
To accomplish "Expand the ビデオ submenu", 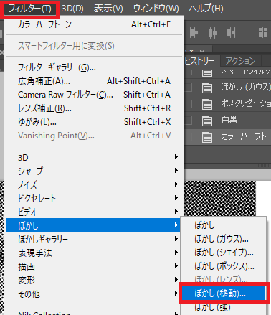I will 94,212.
